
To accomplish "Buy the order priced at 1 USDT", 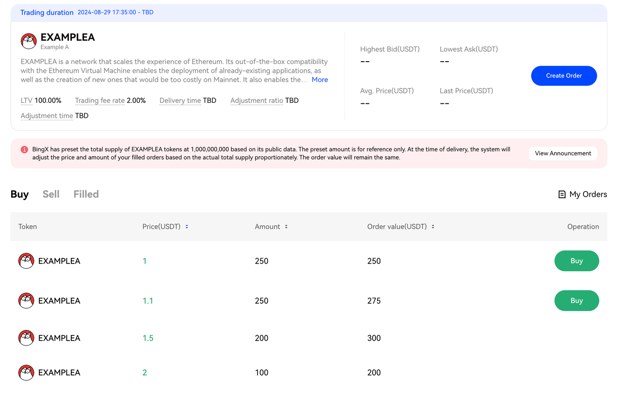I will click(576, 261).
